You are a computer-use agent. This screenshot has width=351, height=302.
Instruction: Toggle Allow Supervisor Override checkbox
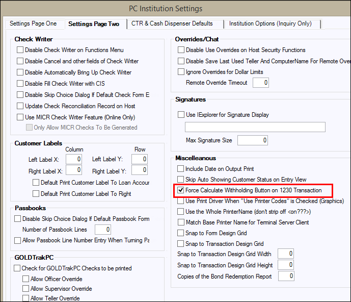click(25, 289)
